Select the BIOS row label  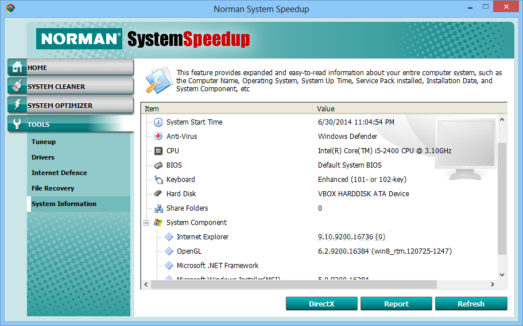pyautogui.click(x=174, y=165)
